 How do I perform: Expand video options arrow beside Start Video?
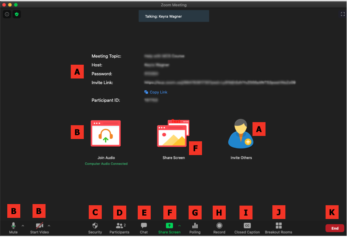tap(49, 226)
